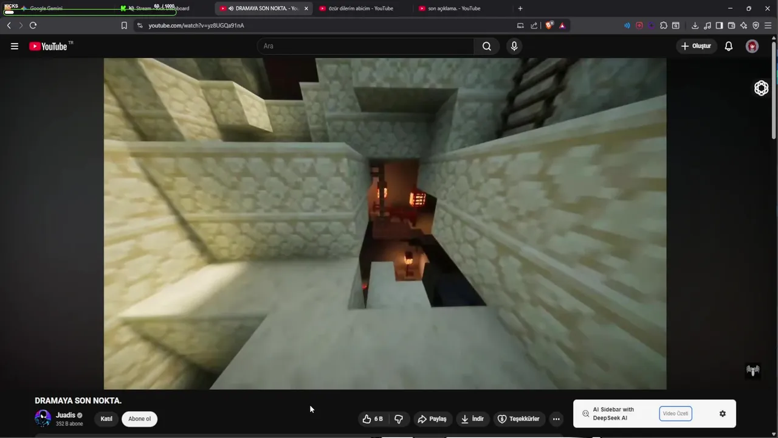
Task: Open the extensions puzzle menu
Action: [x=664, y=26]
